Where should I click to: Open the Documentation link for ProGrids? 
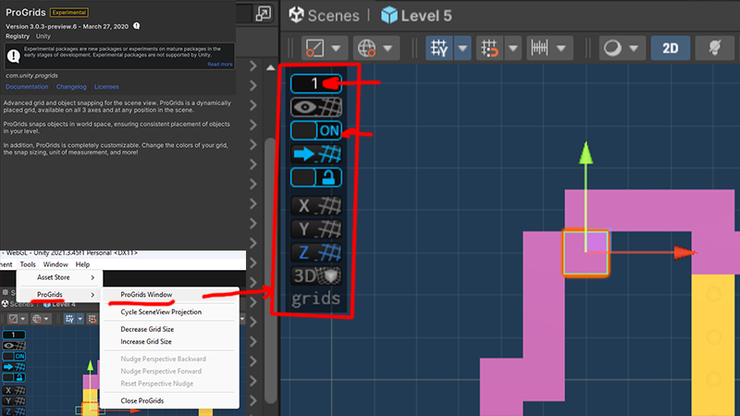(x=27, y=87)
